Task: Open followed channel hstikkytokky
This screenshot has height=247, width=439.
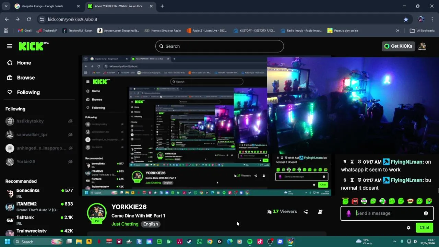Action: point(39,121)
